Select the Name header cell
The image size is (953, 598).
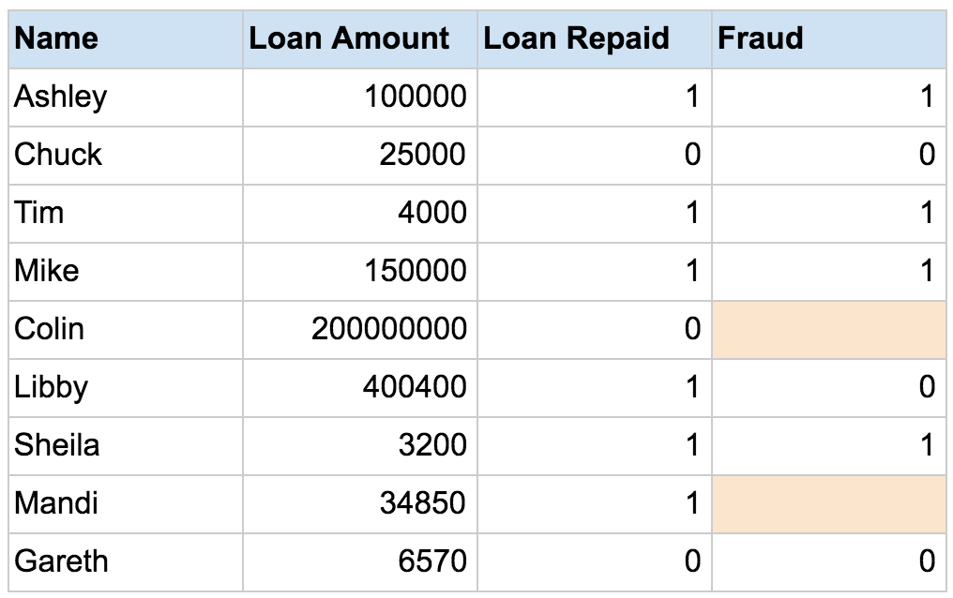[125, 38]
